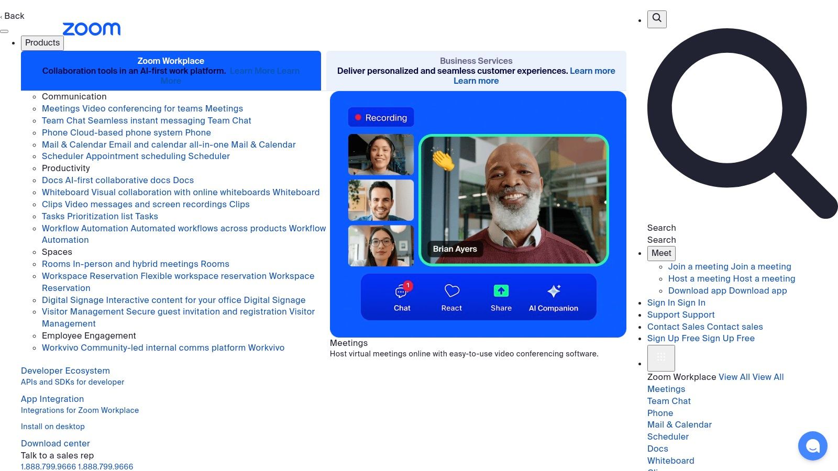Open the app grid launcher button
Viewport: 838px width, 471px height.
tap(661, 358)
